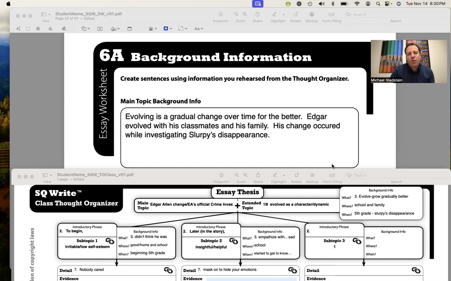Open the Instant Alpha tool

[38, 28]
